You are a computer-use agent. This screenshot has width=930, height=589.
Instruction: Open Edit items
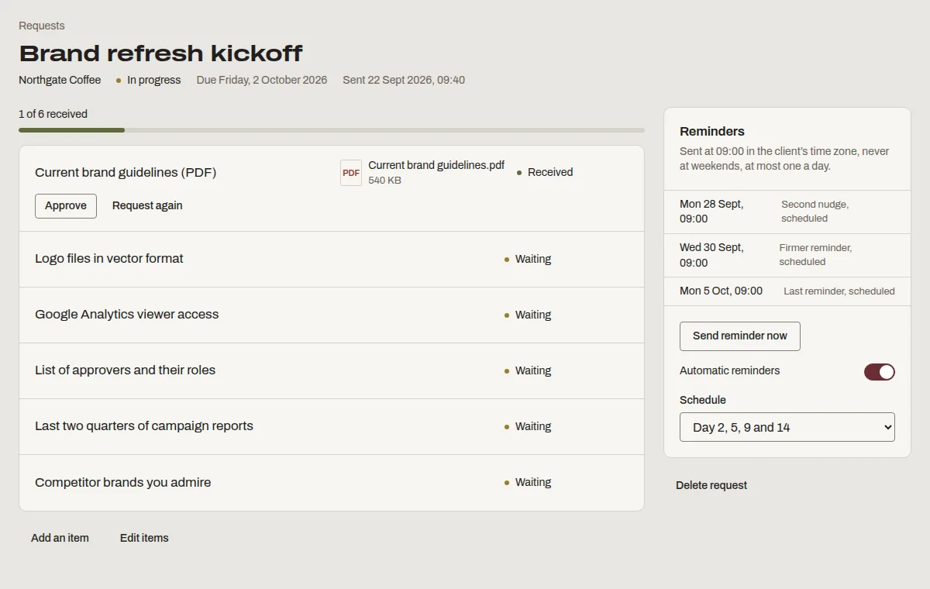(x=144, y=538)
